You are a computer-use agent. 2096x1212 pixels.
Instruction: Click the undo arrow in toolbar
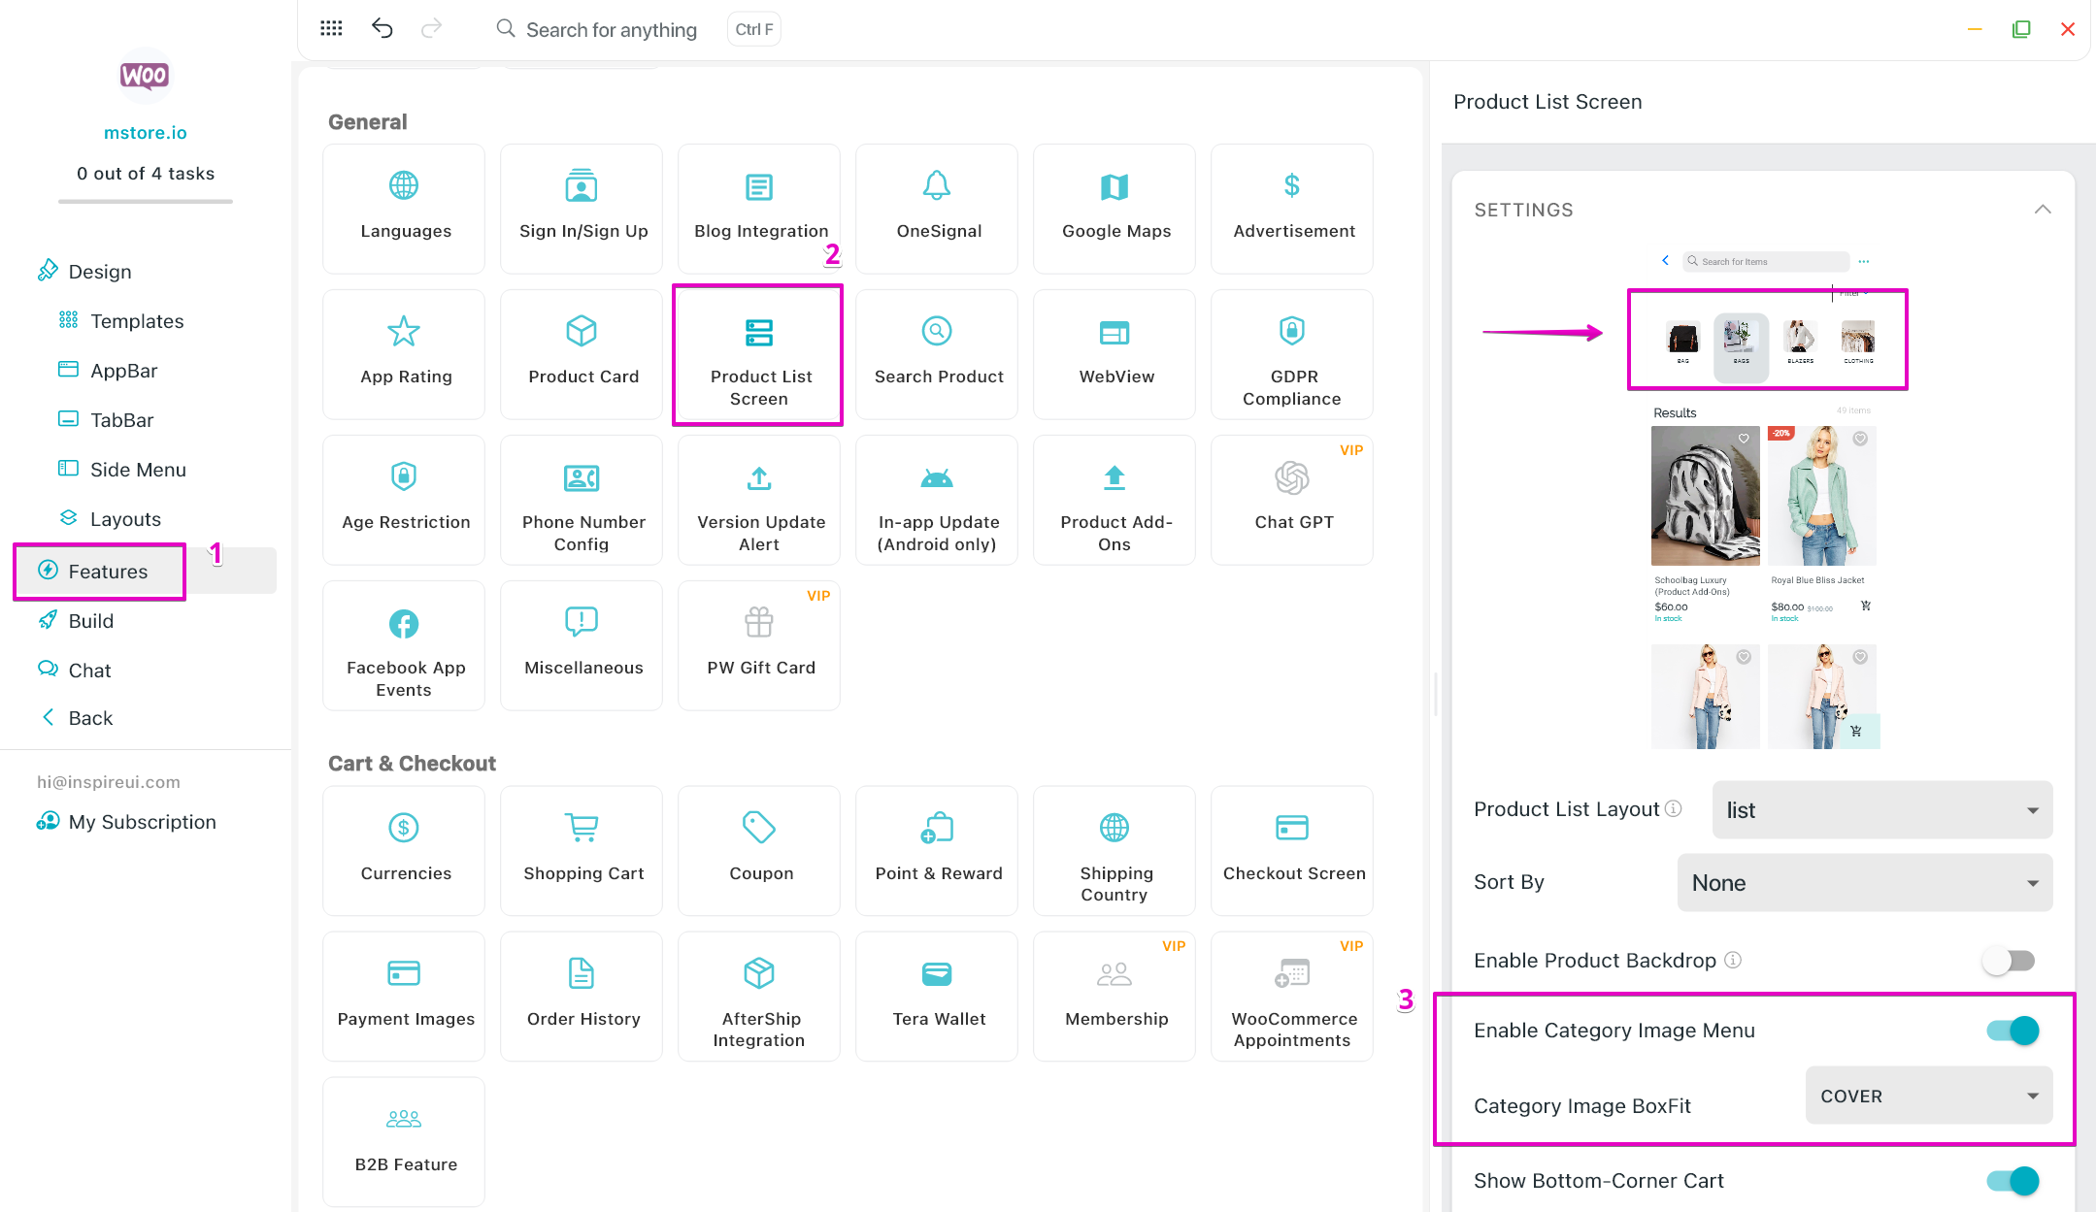[x=382, y=28]
